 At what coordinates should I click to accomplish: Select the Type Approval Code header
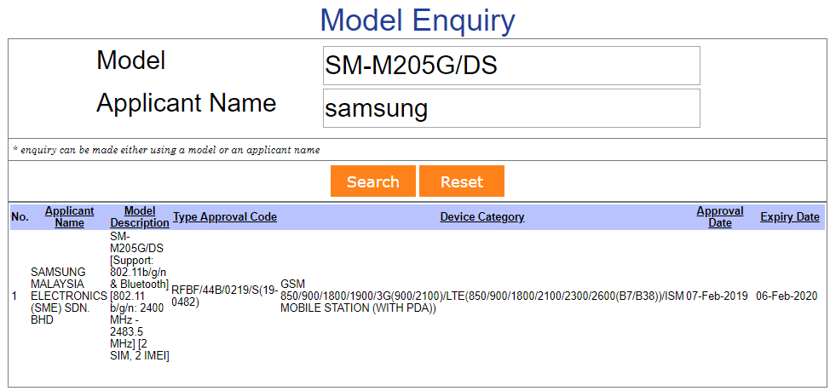coord(225,217)
